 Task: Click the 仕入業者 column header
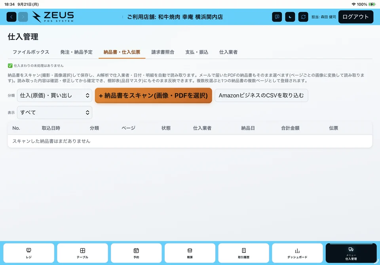pyautogui.click(x=202, y=128)
